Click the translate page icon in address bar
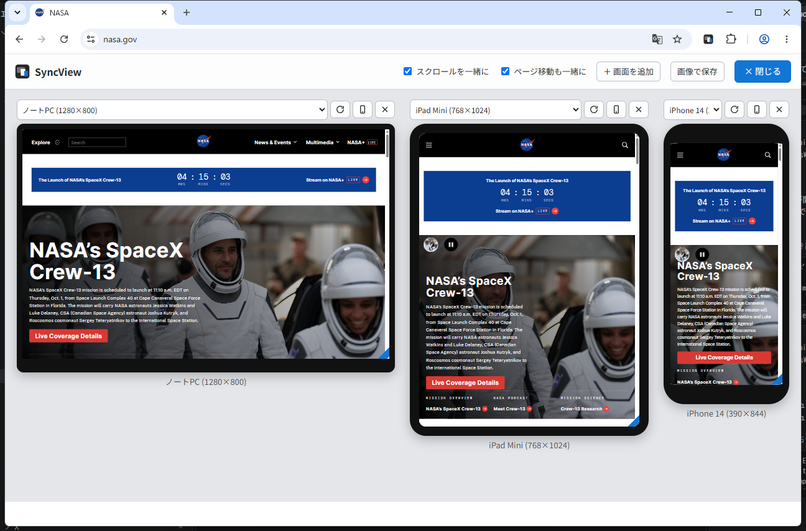Viewport: 806px width, 531px height. tap(657, 39)
